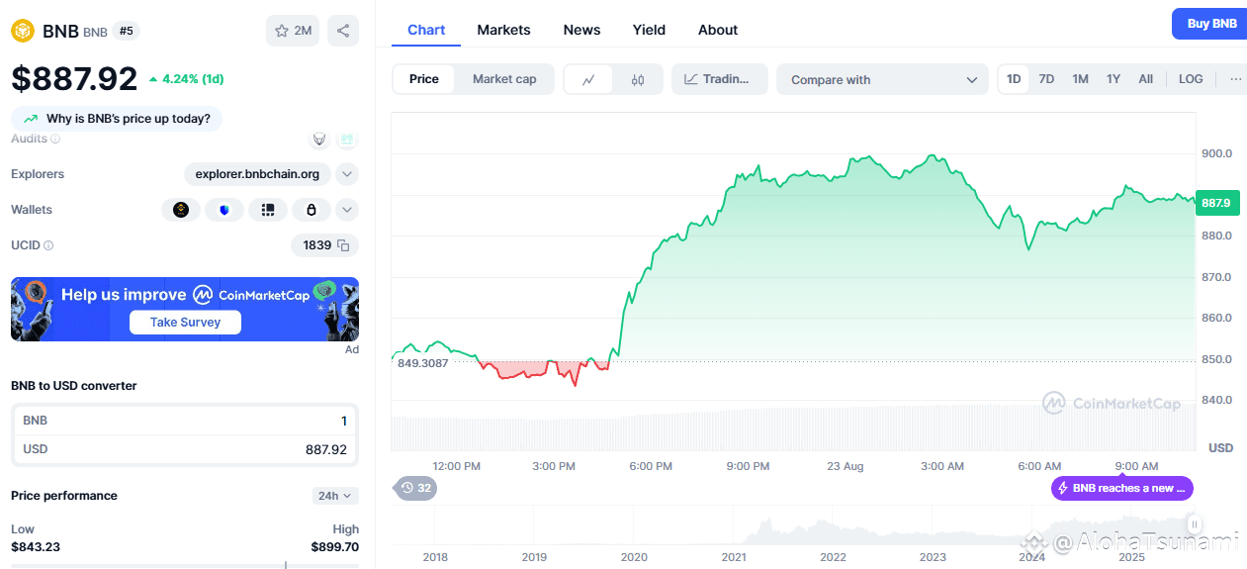Viewport: 1247px width, 569px height.
Task: Open explorer.bnbchain.org link
Action: click(257, 174)
